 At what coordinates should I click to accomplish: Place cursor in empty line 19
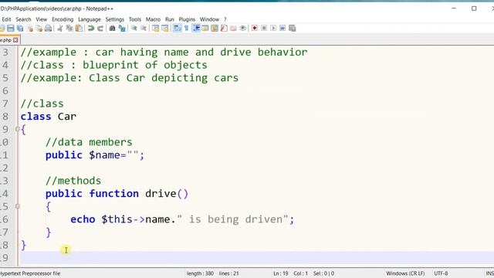coord(257,258)
